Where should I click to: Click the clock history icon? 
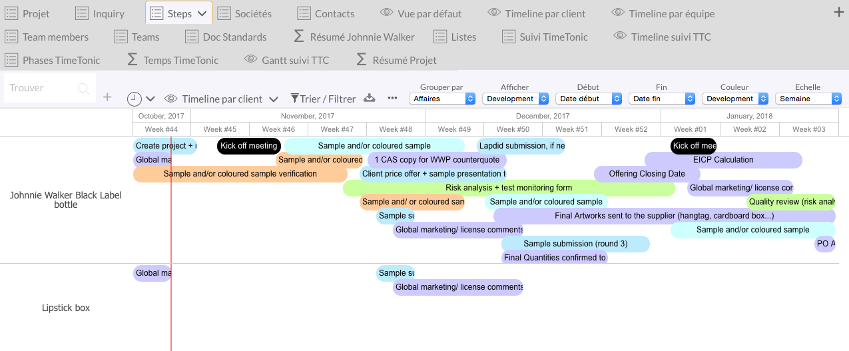click(135, 99)
